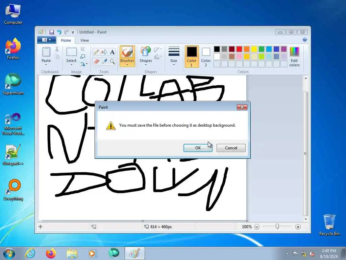The width and height of the screenshot is (346, 260).
Task: Click the zoom in plus button
Action: tap(298, 227)
